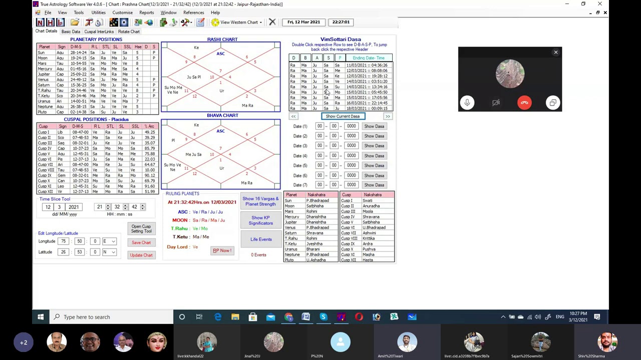Open Chrome from taskbar

tap(288, 316)
